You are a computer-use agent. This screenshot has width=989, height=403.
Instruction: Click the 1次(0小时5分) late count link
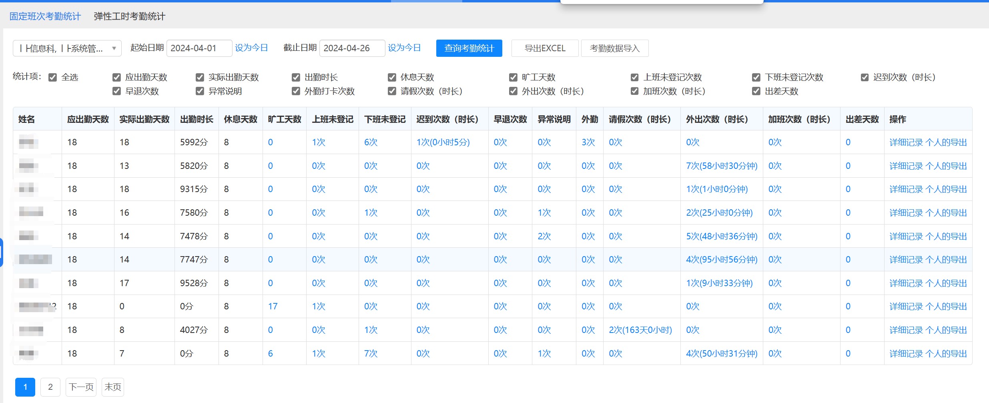pyautogui.click(x=443, y=142)
